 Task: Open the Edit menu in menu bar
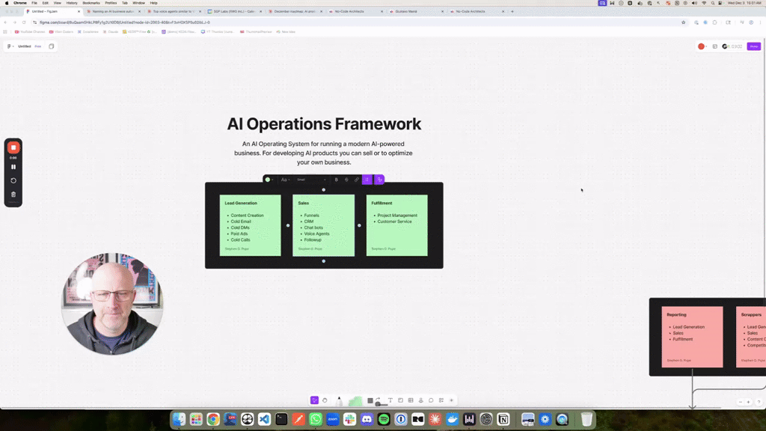tap(46, 3)
